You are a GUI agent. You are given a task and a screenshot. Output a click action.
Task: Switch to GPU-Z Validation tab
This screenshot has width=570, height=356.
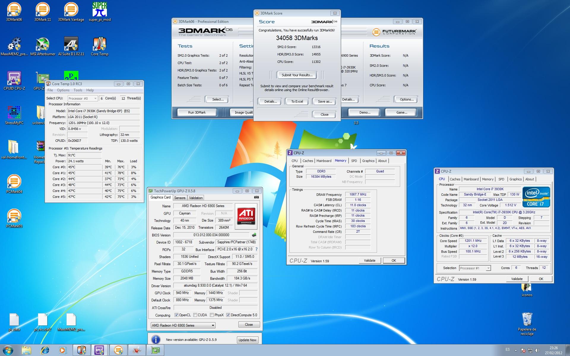[x=196, y=198]
